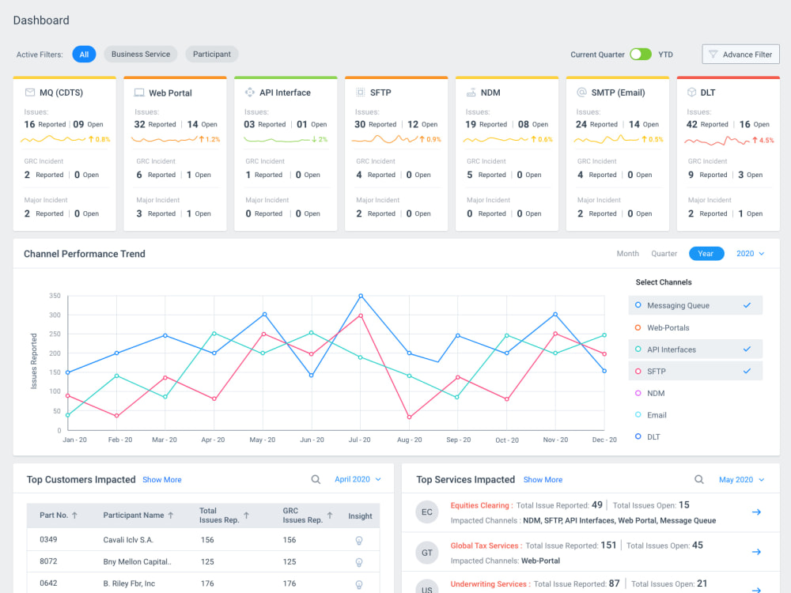The image size is (791, 593).
Task: Click the DLT issues trend sparkline
Action: 717,141
